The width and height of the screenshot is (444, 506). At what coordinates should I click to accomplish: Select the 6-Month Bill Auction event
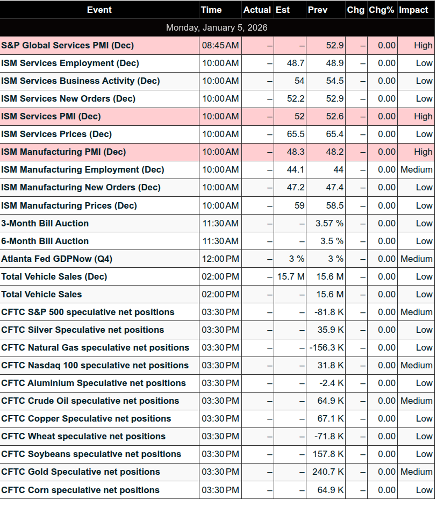[45, 241]
